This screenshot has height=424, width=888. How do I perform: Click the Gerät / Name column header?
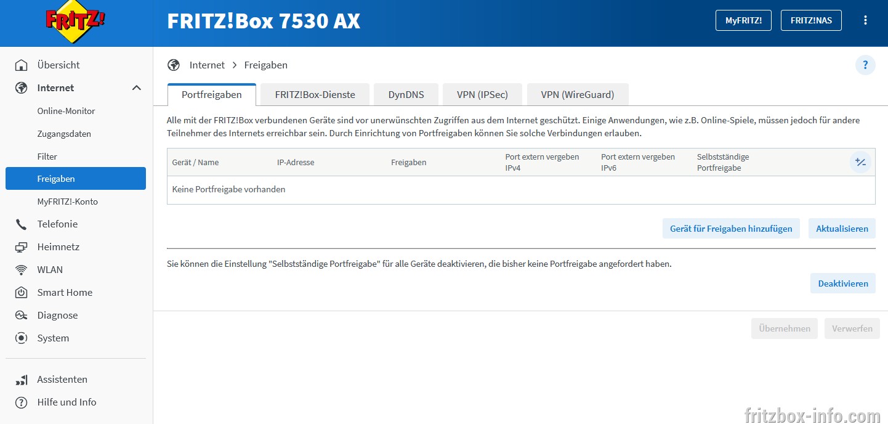(196, 163)
